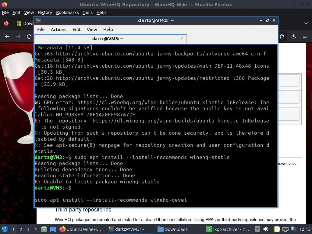The image size is (312, 234).
Task: Open Firefox View menu
Action: pos(29,12)
